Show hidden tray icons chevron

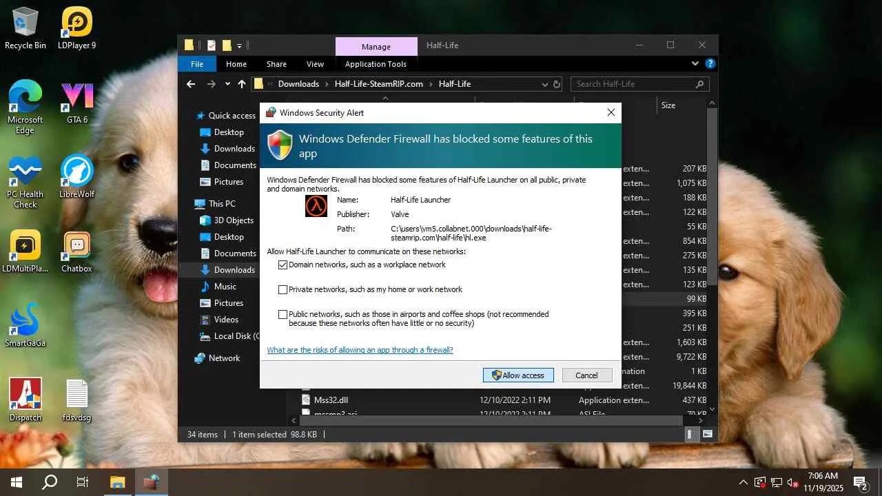point(743,482)
